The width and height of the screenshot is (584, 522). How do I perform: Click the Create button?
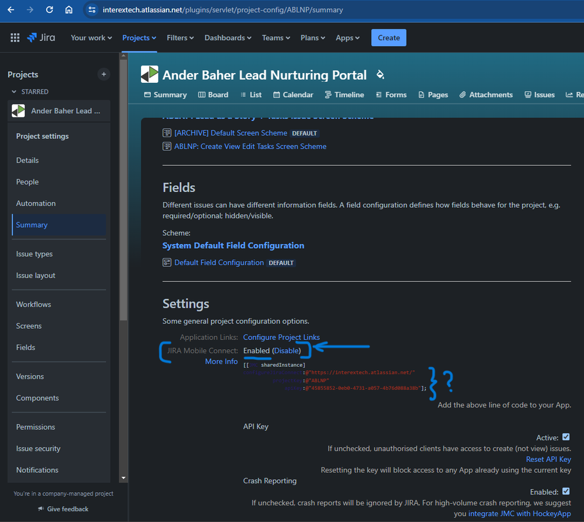click(x=388, y=37)
